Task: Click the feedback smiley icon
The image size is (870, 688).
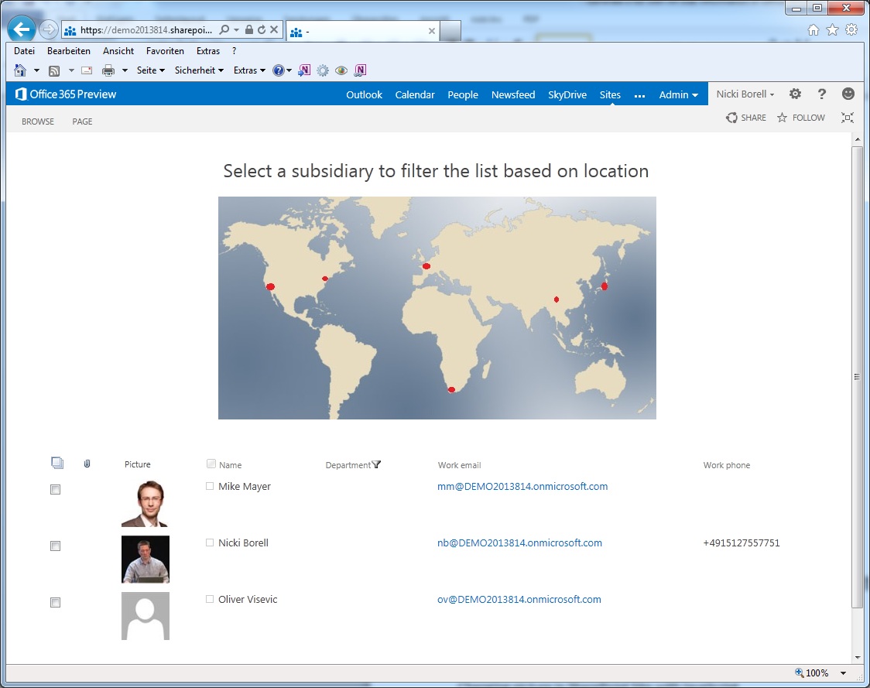Action: point(848,94)
